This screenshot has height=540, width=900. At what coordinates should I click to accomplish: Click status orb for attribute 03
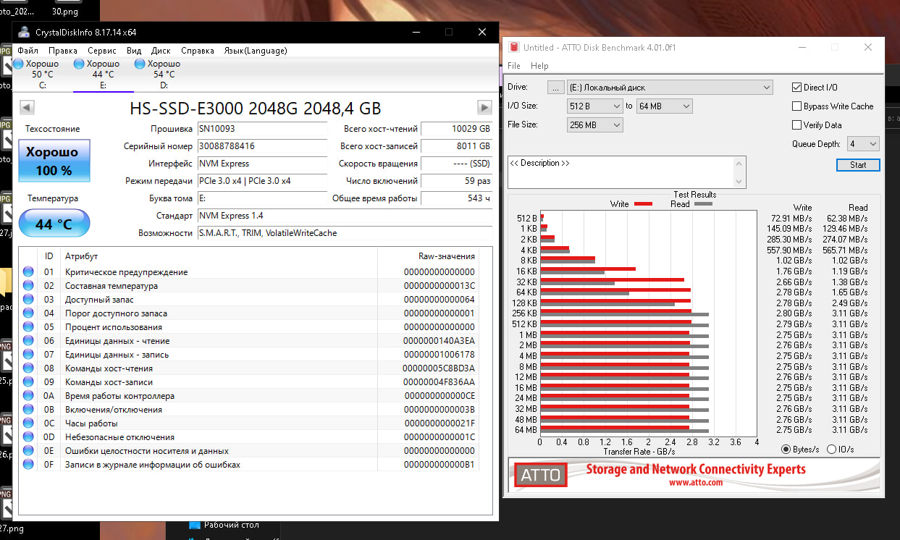pos(28,300)
